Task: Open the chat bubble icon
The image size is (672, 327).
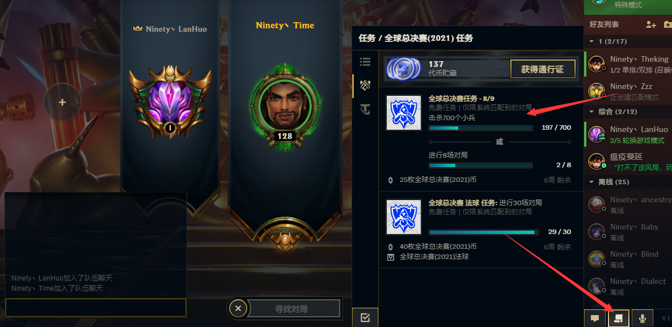Action: tap(595, 318)
